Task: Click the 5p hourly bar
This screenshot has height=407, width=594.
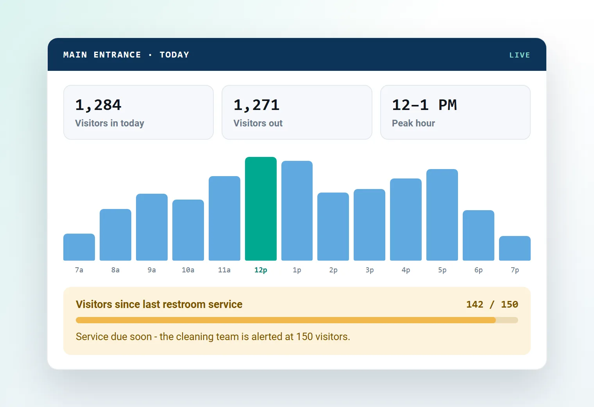Action: tap(442, 215)
